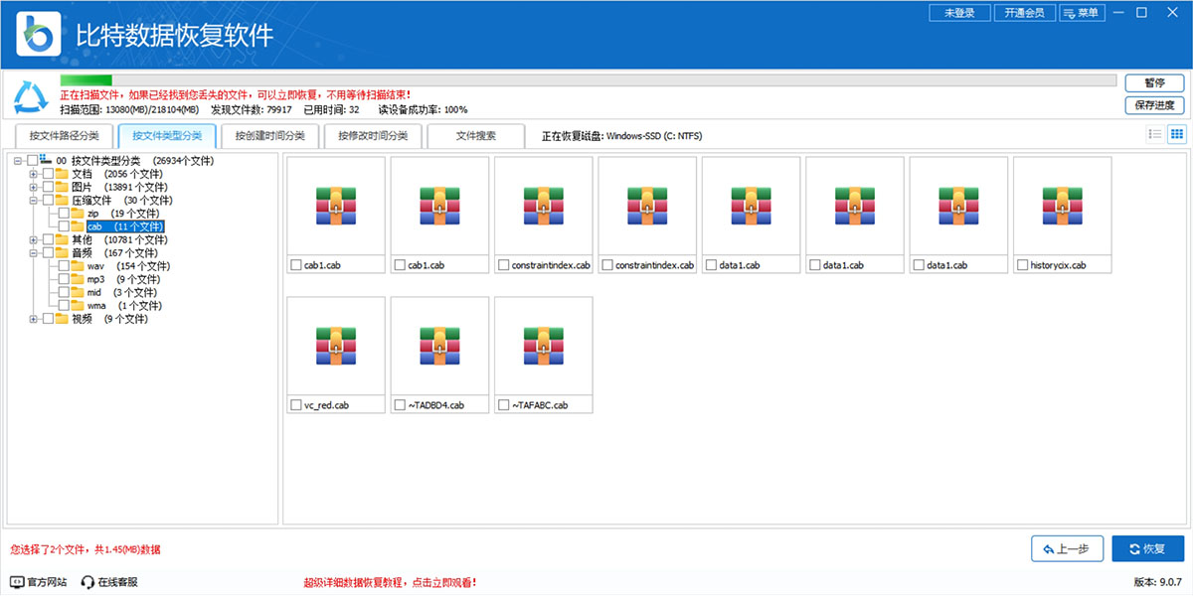The width and height of the screenshot is (1193, 596).
Task: Click the vc_red.cab archive icon
Action: point(335,345)
